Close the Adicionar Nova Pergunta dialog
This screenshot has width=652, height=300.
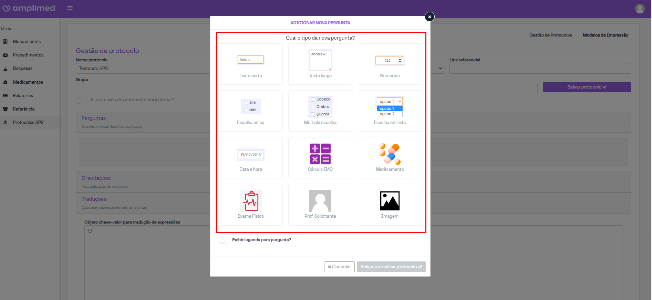click(430, 17)
